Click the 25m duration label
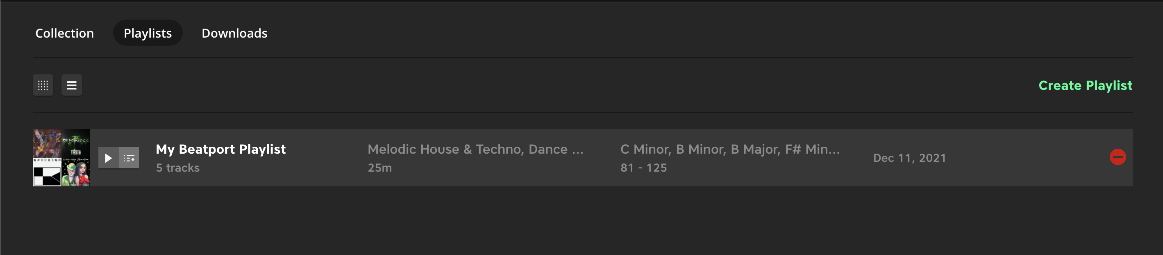Viewport: 1163px width, 255px height. pos(380,168)
